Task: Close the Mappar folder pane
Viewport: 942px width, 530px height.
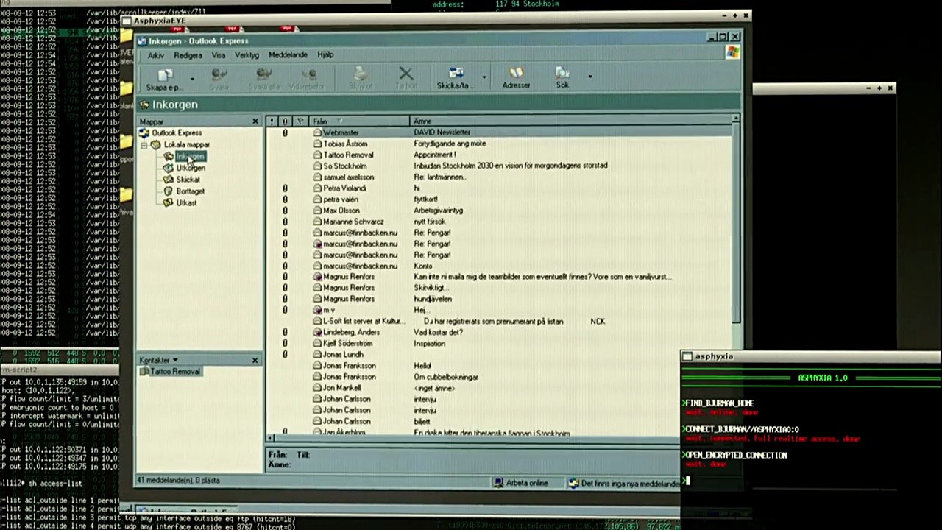Action: coord(255,121)
